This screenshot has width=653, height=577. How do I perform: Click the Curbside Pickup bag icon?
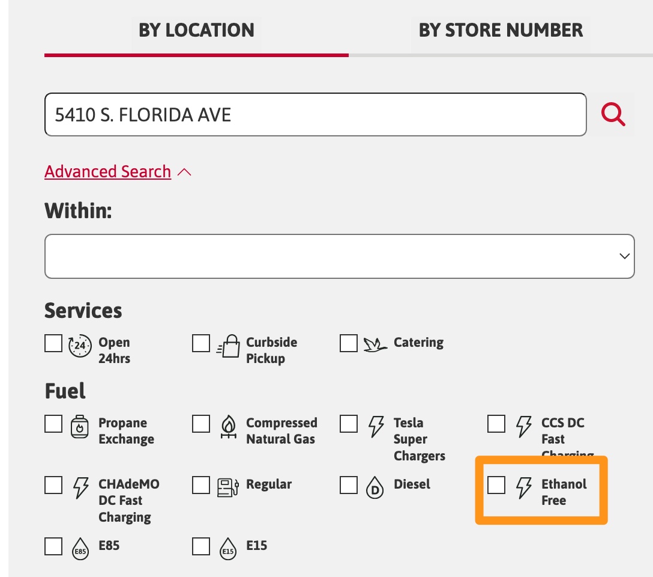pos(228,346)
